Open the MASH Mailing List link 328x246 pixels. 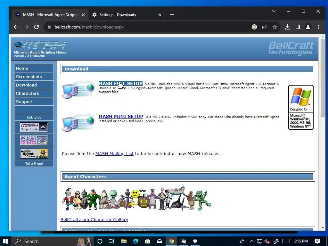click(114, 153)
